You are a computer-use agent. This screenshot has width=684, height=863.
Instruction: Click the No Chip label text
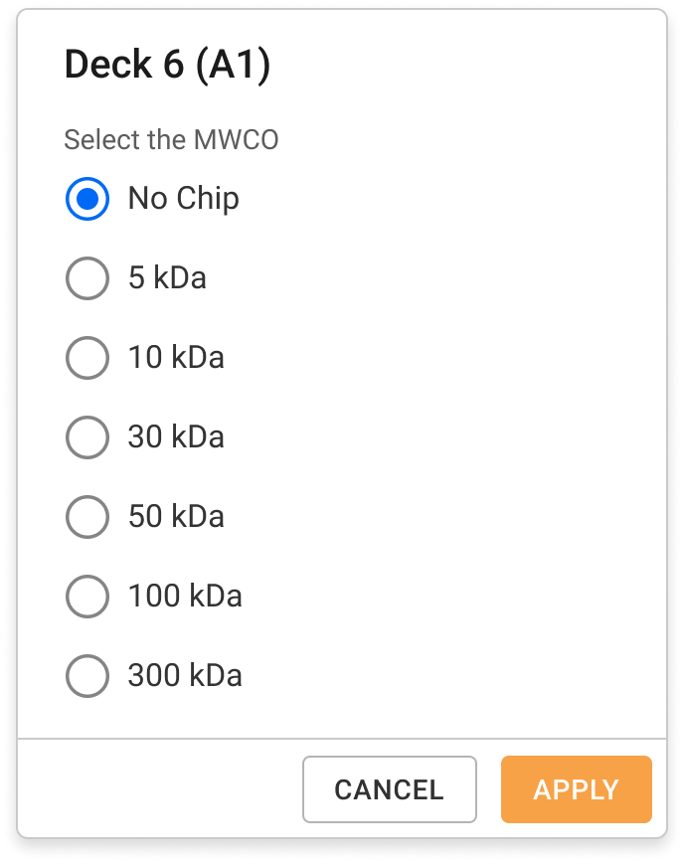click(x=182, y=199)
